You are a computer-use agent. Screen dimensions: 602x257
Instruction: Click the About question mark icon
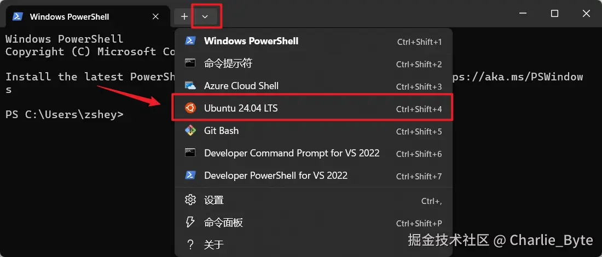coord(190,244)
